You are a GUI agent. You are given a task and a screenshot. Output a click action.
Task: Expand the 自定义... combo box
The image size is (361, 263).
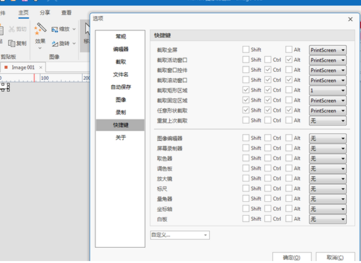[180, 235]
